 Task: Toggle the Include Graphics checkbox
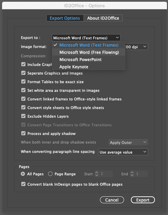[x=23, y=64]
